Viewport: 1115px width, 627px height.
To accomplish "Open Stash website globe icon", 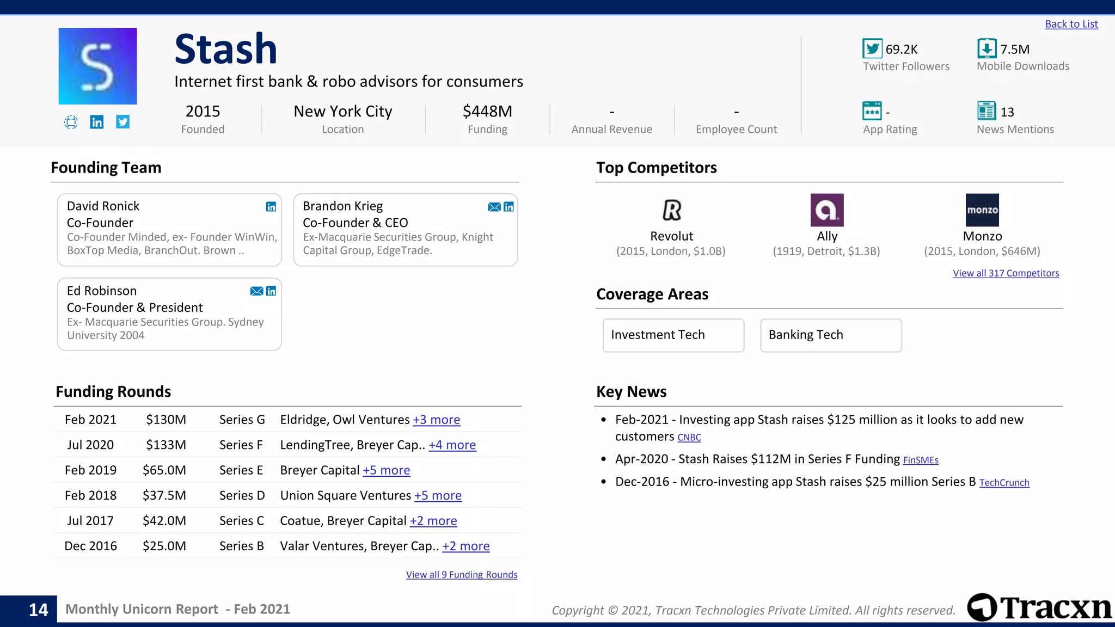I will coord(71,122).
